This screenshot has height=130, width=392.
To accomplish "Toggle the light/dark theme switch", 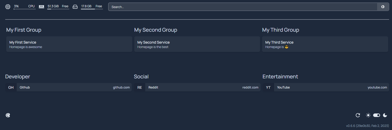I will (x=376, y=115).
